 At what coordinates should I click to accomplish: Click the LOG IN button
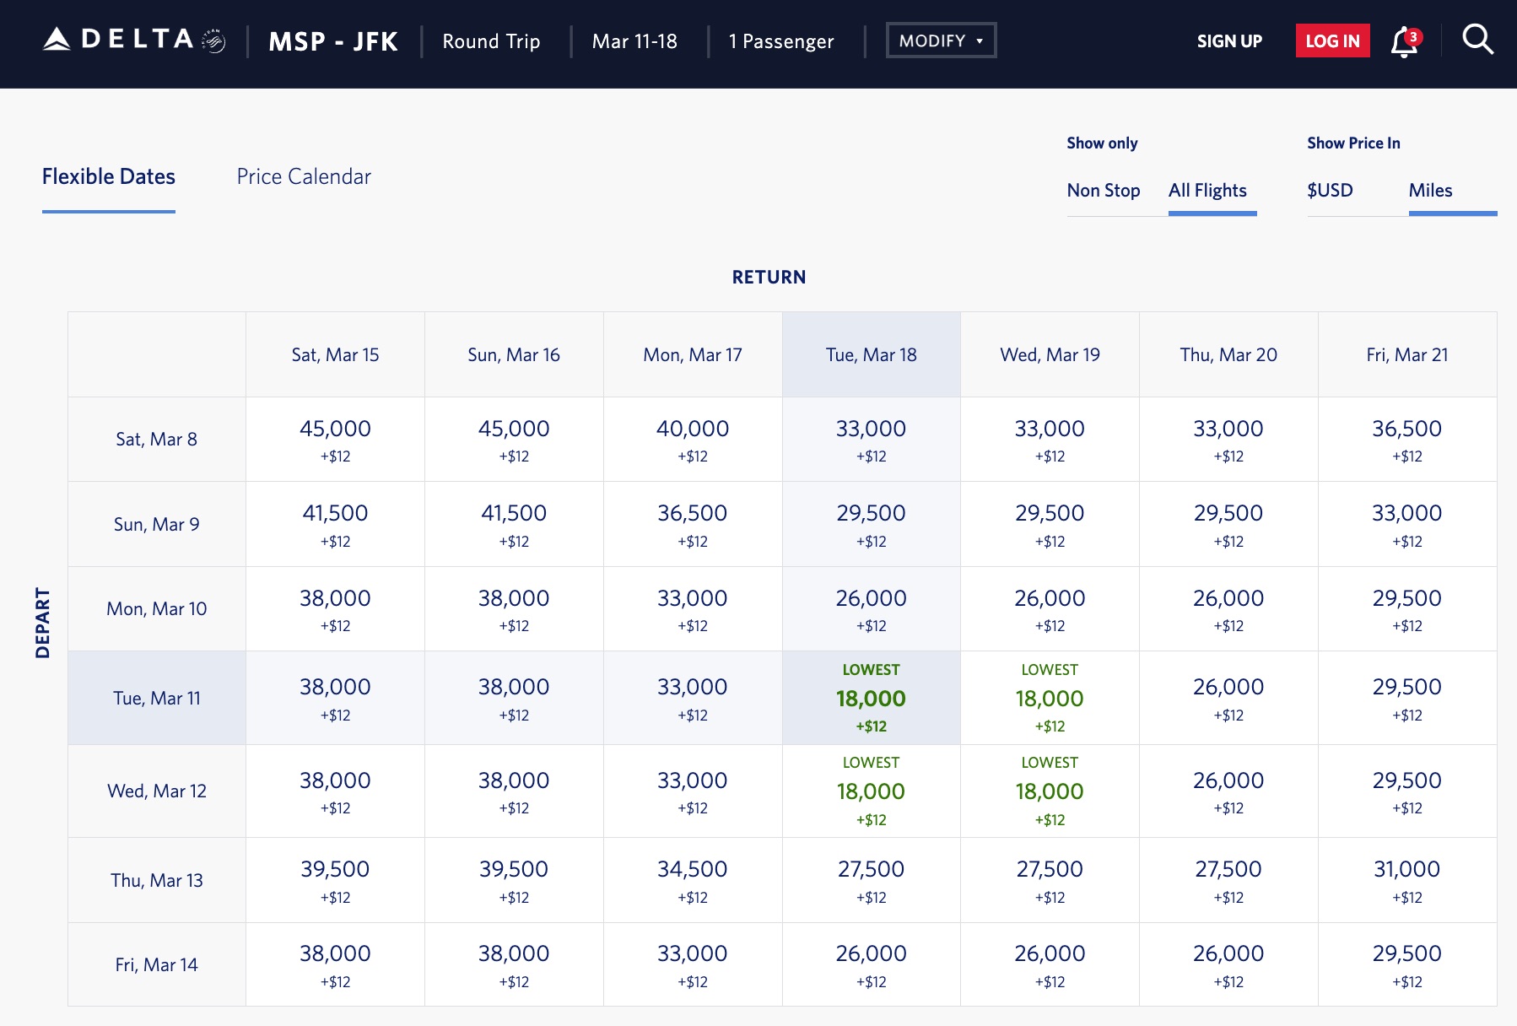[1332, 40]
